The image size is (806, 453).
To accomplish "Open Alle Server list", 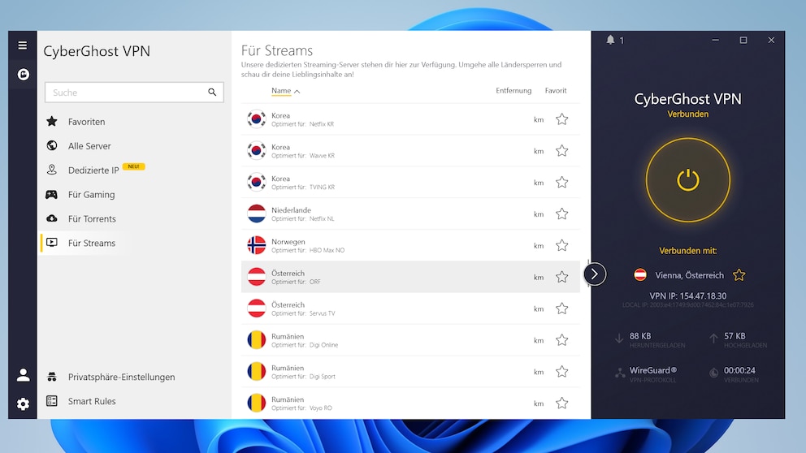I will click(89, 146).
